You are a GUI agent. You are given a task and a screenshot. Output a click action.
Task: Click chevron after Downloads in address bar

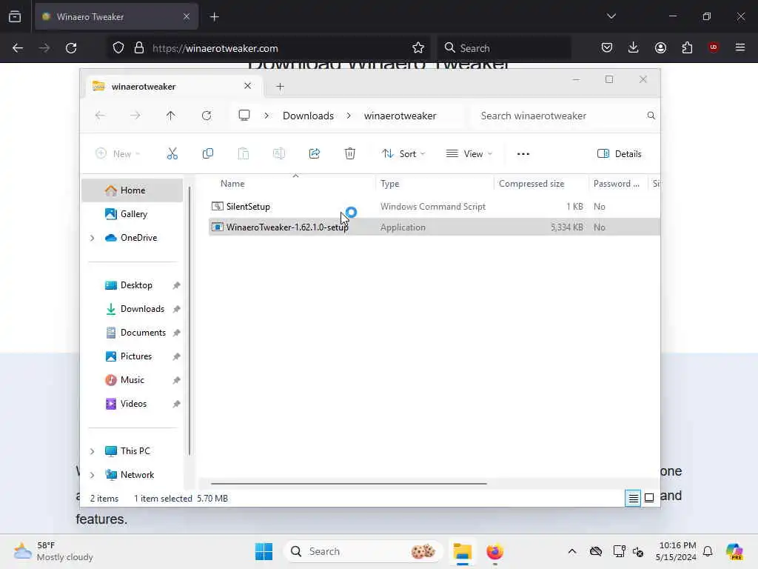tap(349, 116)
